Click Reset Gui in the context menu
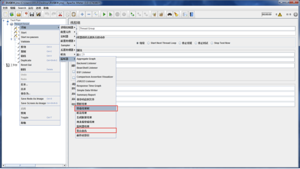This screenshot has width=300, height=169. click(40, 65)
